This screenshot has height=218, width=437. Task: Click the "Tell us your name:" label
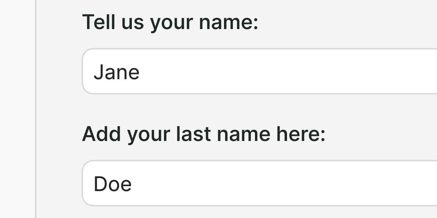170,23
